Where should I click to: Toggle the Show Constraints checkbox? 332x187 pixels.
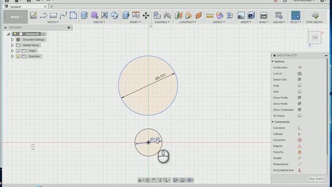(x=299, y=110)
